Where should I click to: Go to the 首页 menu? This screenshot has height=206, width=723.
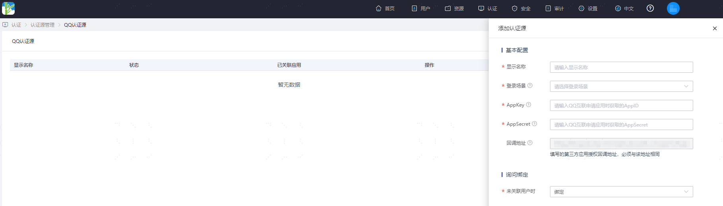coord(385,8)
